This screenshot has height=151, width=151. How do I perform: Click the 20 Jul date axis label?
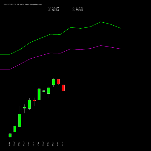point(43,144)
